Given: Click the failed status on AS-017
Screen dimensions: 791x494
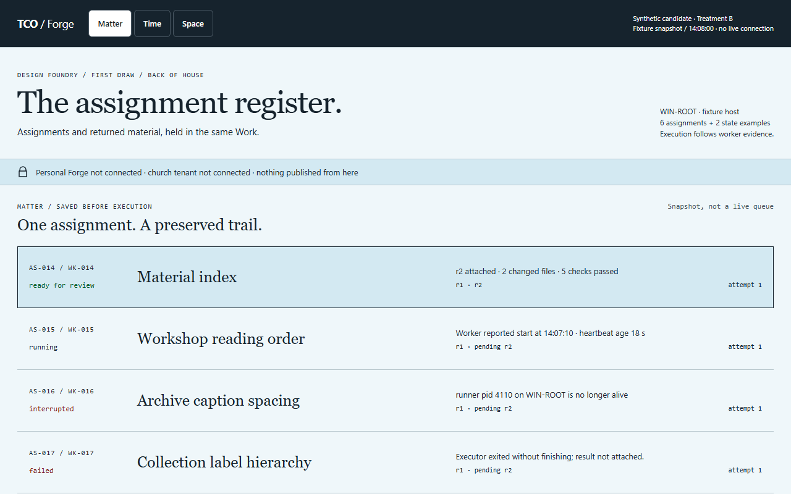Looking at the screenshot, I should pyautogui.click(x=41, y=471).
